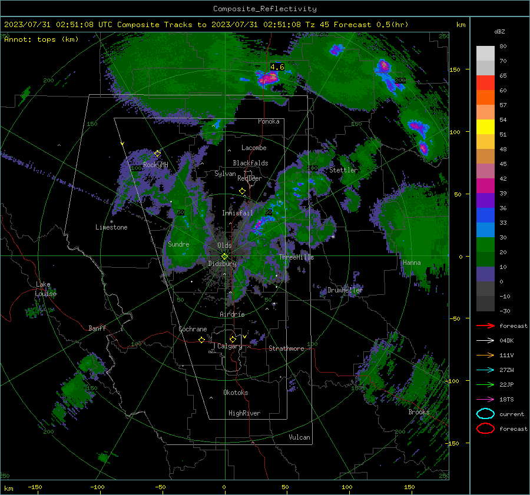Click the white 04DK arrow in the legend
Image resolution: width=530 pixels, height=495 pixels.
pyautogui.click(x=485, y=340)
